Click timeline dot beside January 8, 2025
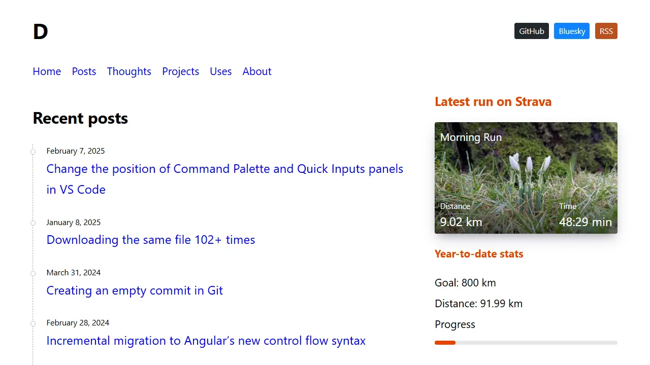 tap(33, 223)
